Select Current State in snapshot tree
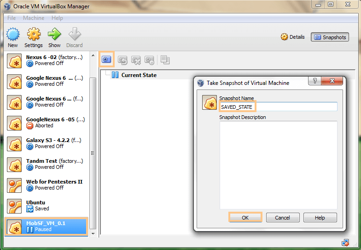This screenshot has height=250, width=361. [139, 75]
